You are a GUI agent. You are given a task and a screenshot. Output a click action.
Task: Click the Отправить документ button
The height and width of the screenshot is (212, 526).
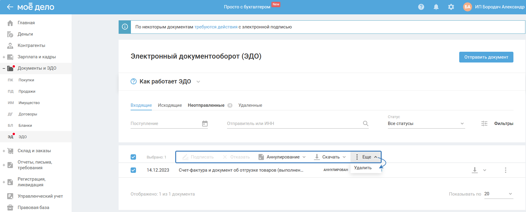coord(486,57)
